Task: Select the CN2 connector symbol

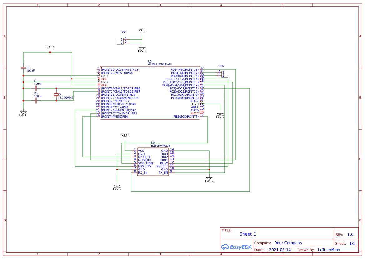Action: (x=225, y=74)
